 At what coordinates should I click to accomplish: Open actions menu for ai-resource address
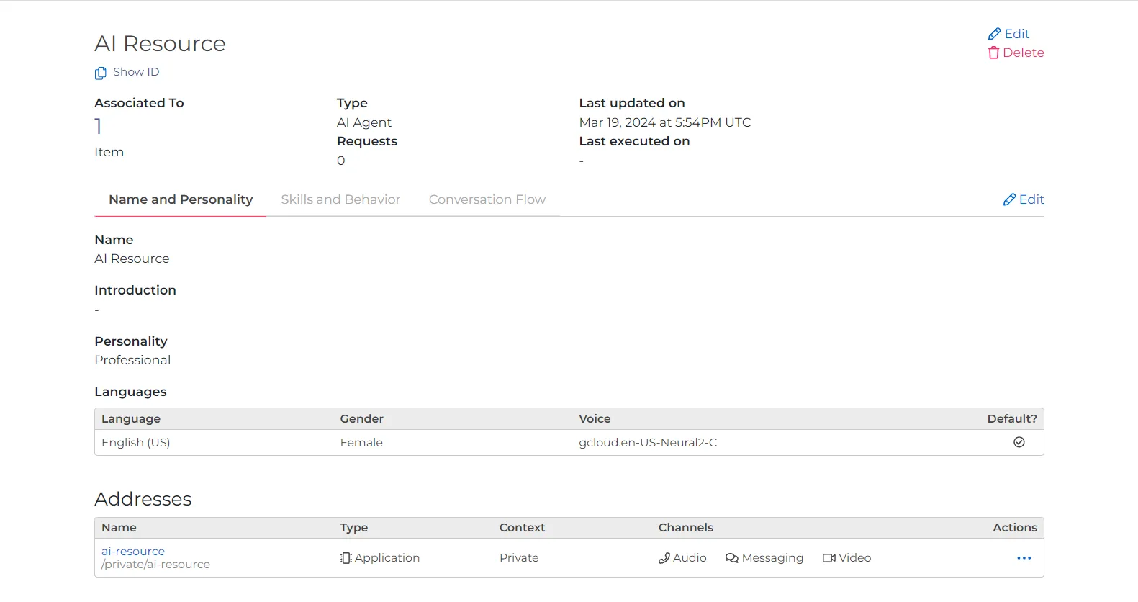[x=1024, y=558]
